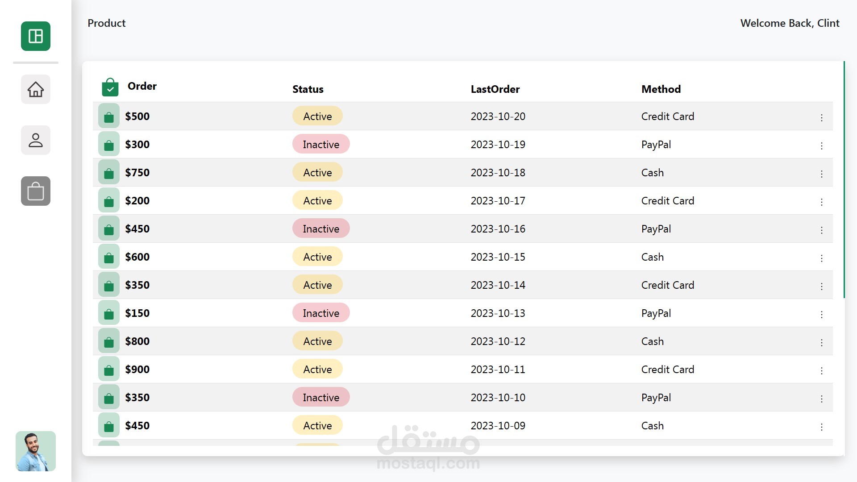
Task: Open the three-dot menu for the 2023-10-16 order
Action: coord(821,230)
